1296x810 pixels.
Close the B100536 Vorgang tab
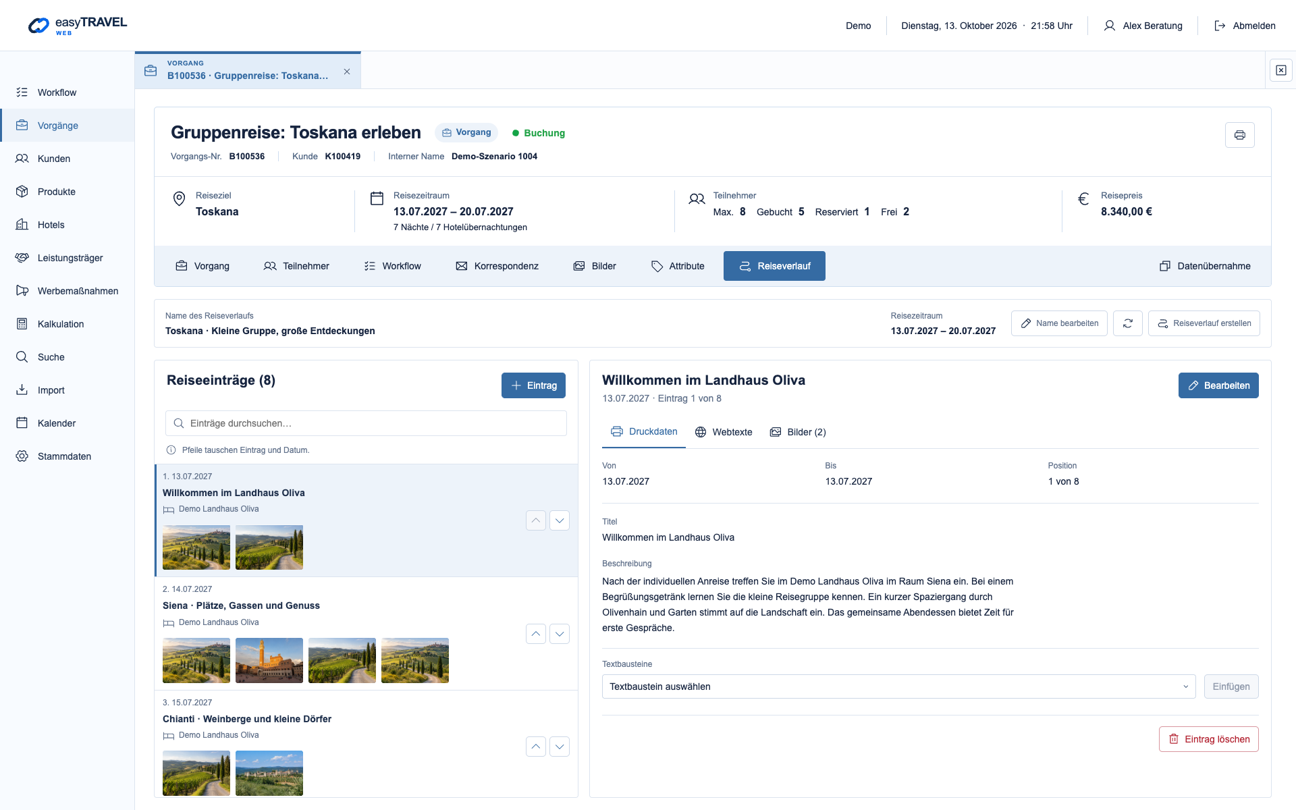(x=347, y=72)
